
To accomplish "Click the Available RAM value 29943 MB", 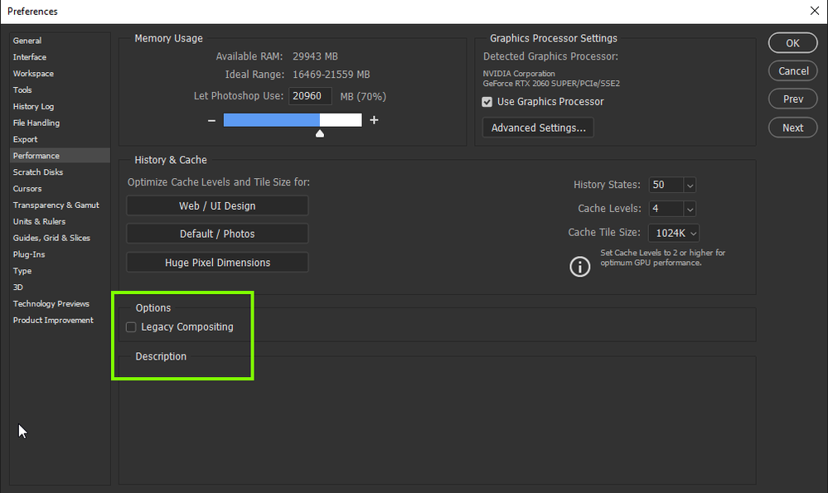I will [x=315, y=56].
